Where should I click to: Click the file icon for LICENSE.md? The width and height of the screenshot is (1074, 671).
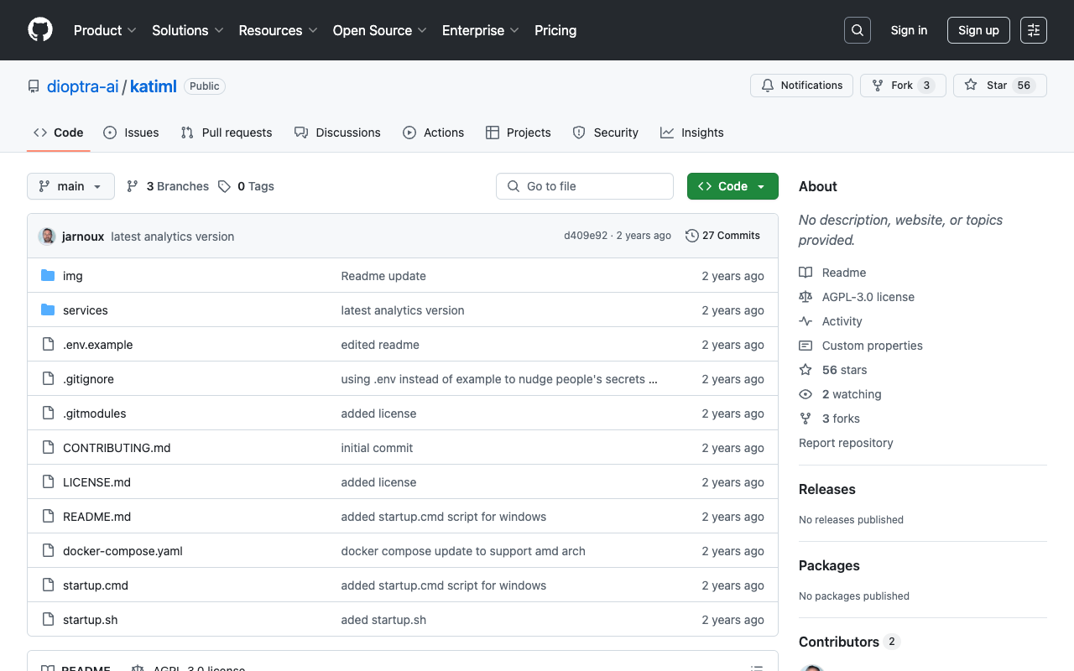(48, 482)
